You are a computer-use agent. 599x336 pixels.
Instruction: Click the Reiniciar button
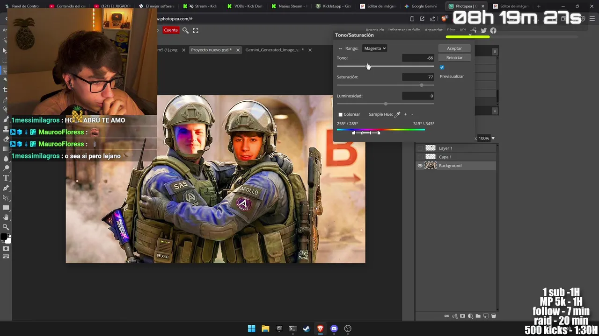(x=454, y=58)
